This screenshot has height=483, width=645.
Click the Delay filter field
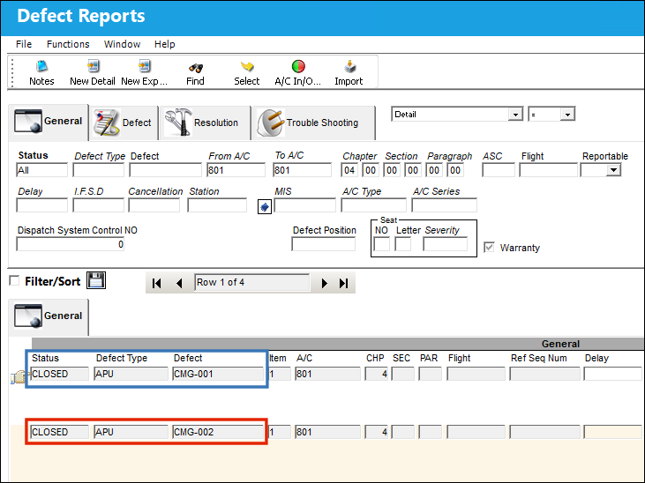pos(41,205)
